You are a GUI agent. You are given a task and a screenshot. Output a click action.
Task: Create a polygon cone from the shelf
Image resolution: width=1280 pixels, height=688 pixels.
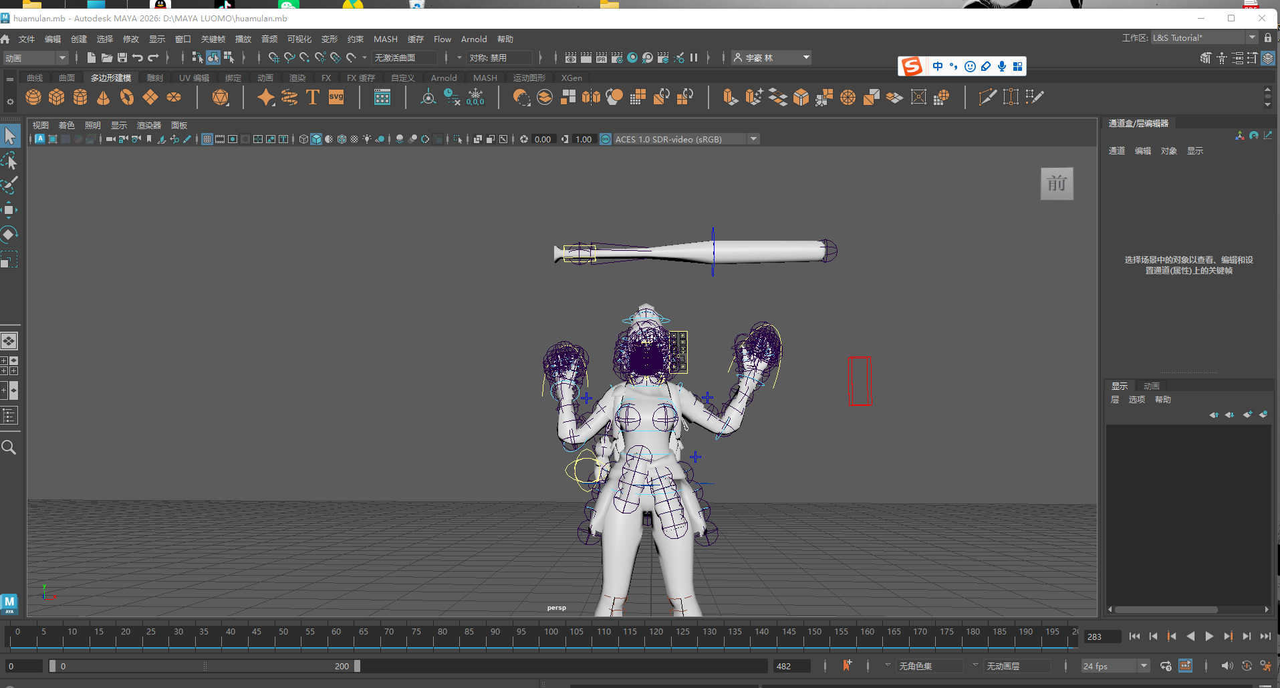click(x=104, y=98)
